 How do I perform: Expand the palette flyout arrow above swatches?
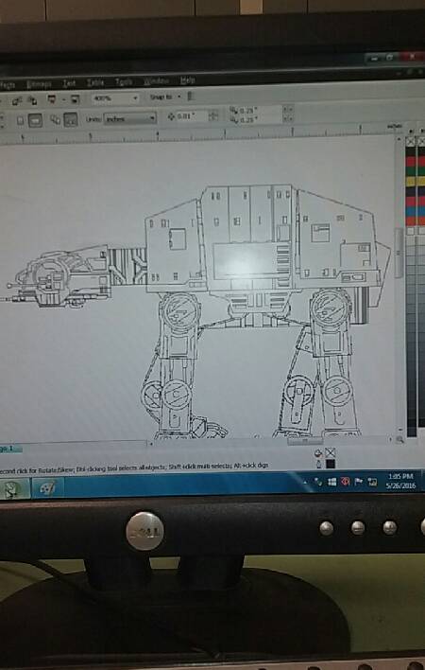(x=411, y=131)
